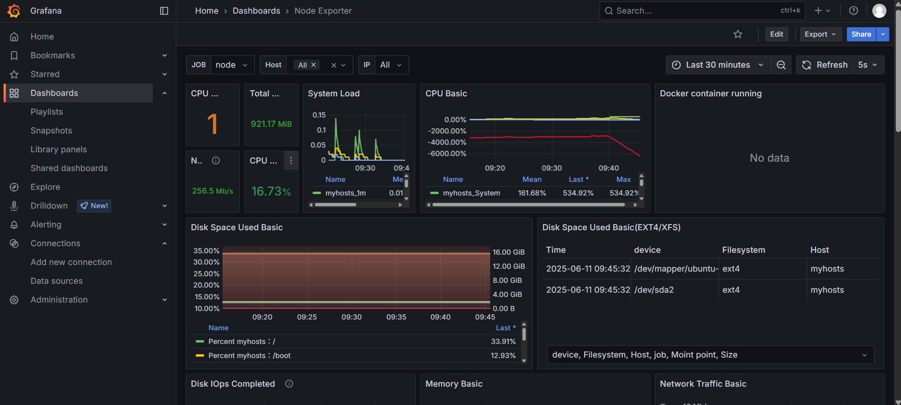Click the Explore compass icon
The image size is (901, 405).
[14, 187]
